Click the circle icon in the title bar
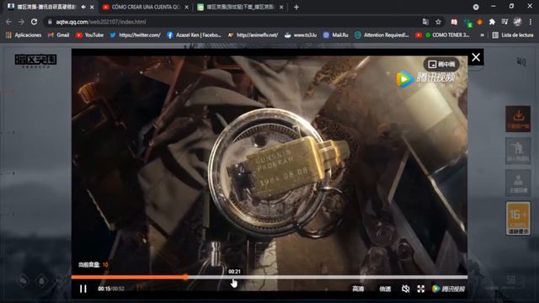This screenshot has width=539, height=303. tap(476, 7)
